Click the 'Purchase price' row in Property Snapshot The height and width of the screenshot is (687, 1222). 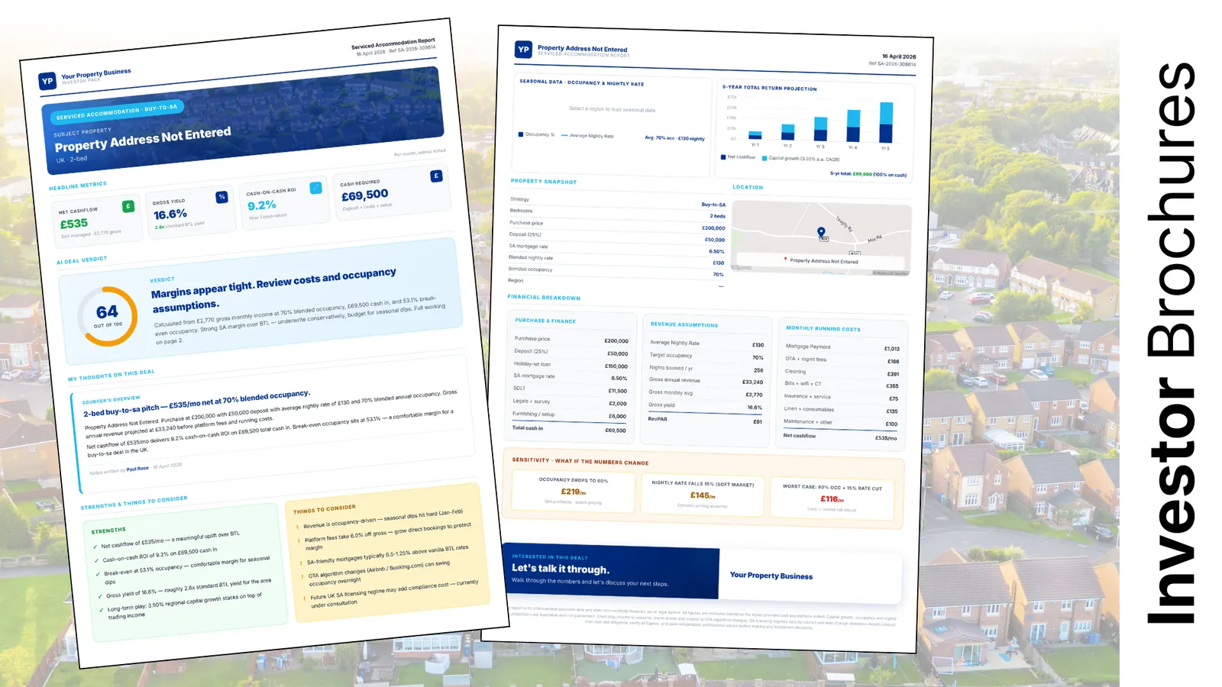pos(617,225)
